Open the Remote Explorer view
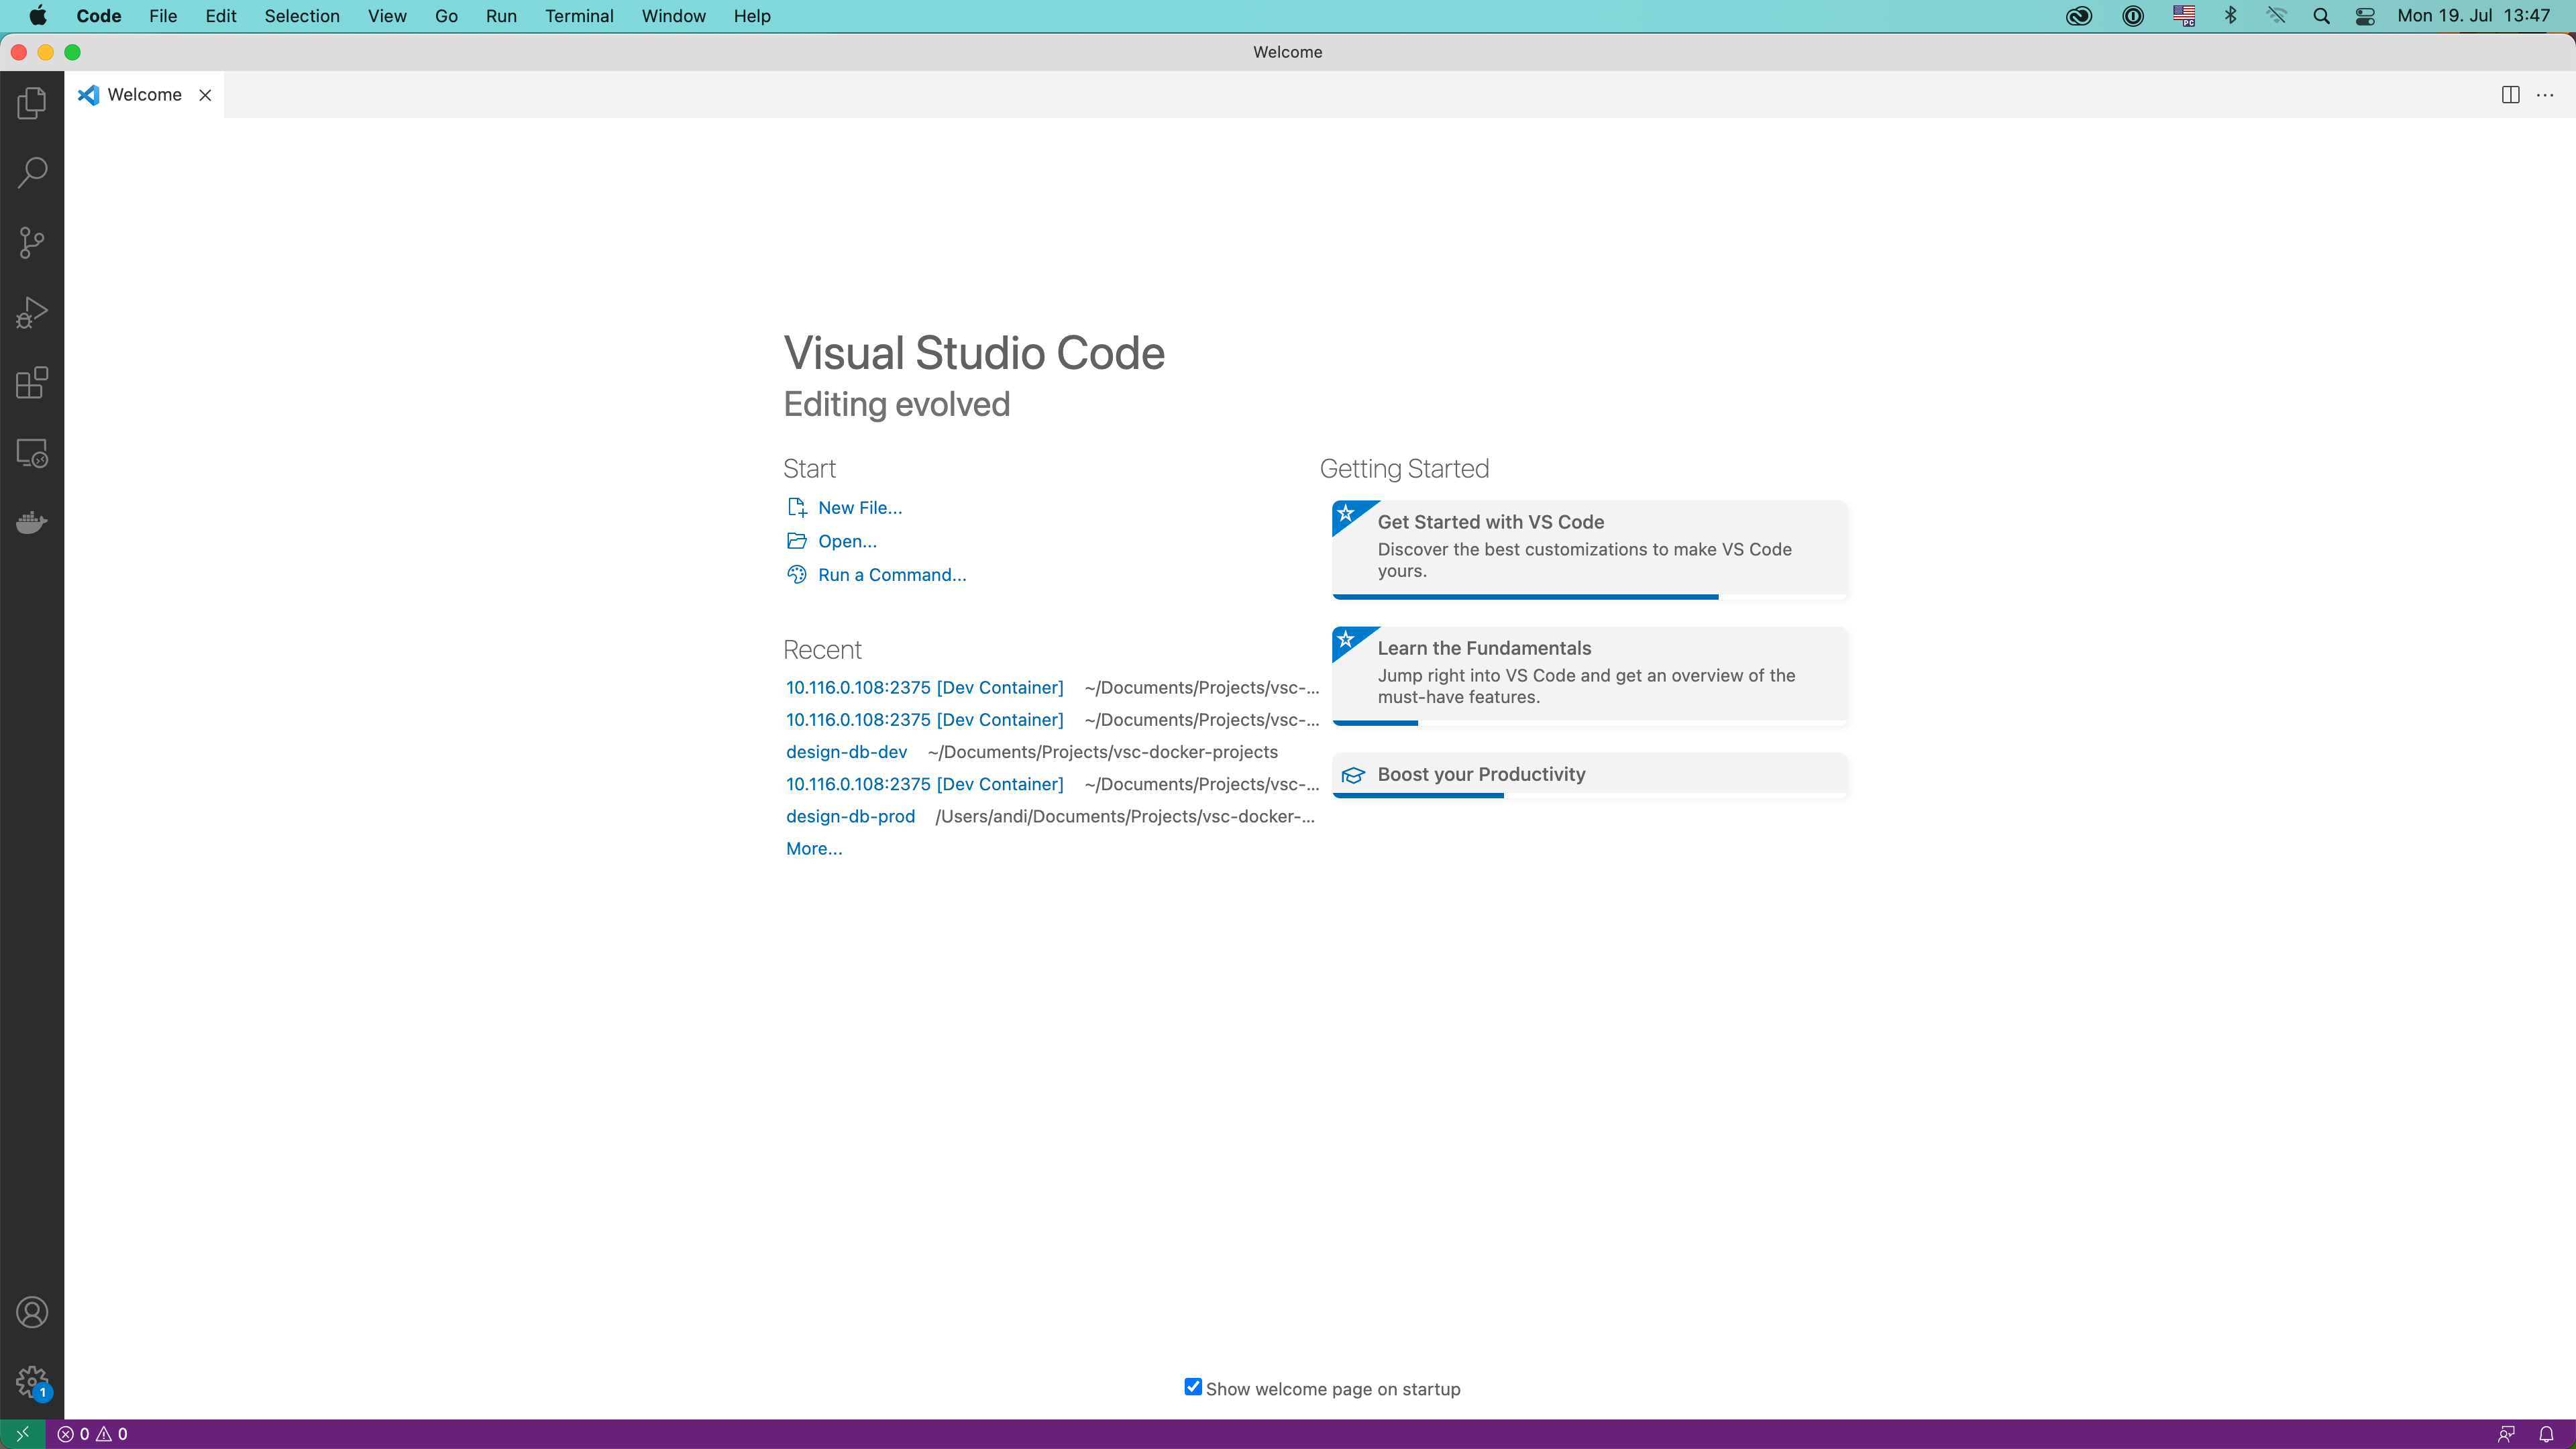The width and height of the screenshot is (2576, 1449). (x=31, y=452)
